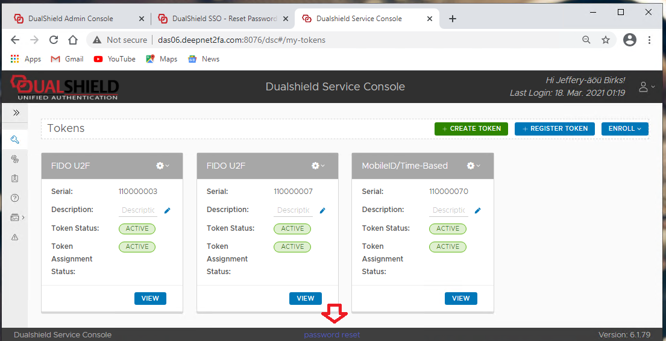Follow the password reset link in footer

click(331, 335)
